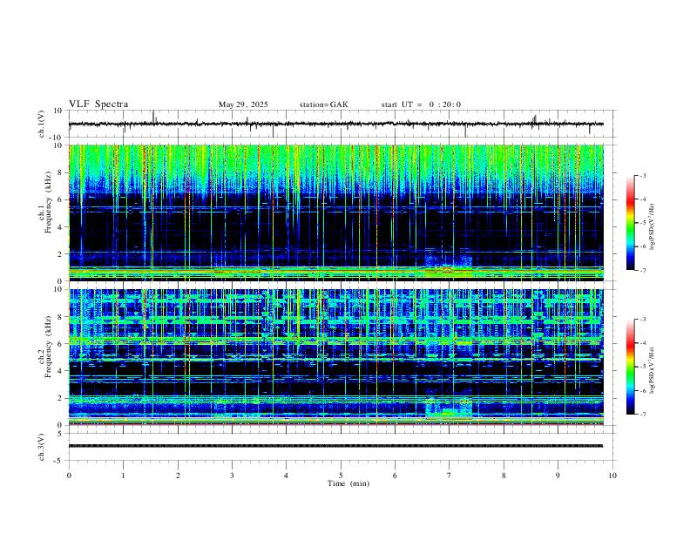The image size is (690, 533).
Task: Click time axis tick label "0"
Action: point(69,476)
